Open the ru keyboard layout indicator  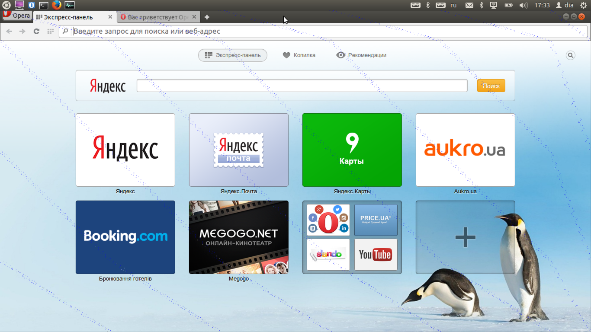453,5
